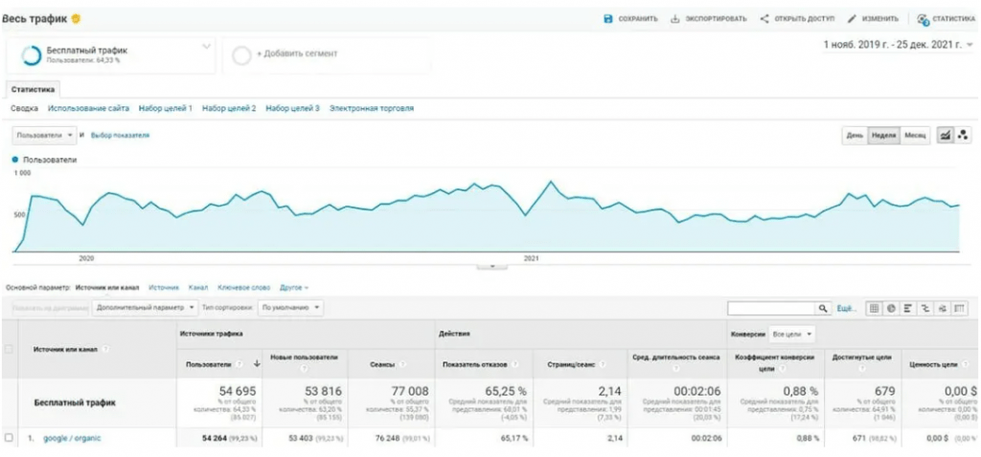The image size is (981, 457).
Task: Click the 54 695 total users value
Action: tap(238, 391)
